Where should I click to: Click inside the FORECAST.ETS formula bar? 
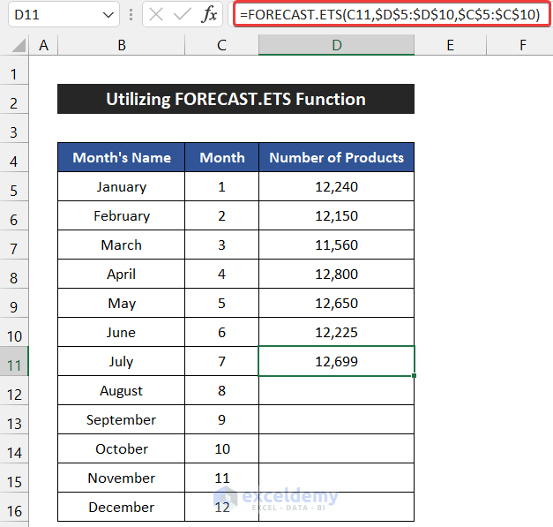coord(388,15)
